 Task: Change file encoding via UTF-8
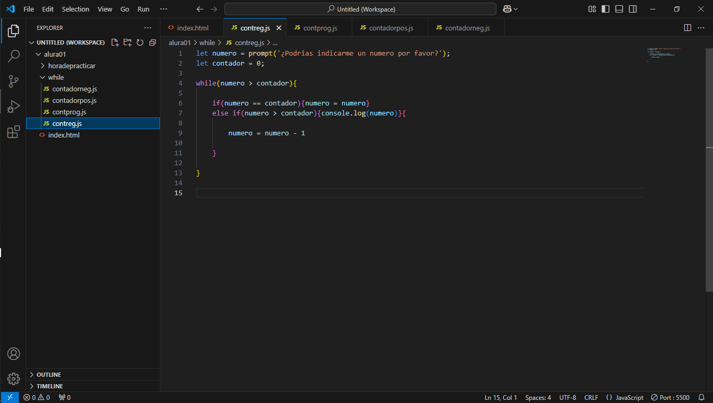click(x=567, y=397)
